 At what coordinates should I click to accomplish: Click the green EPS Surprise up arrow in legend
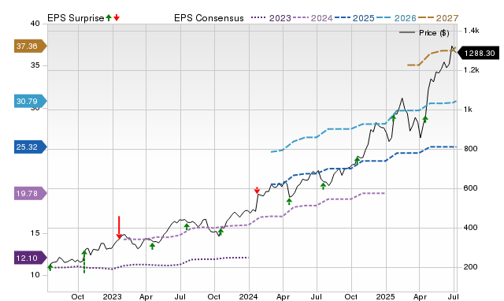click(x=109, y=17)
